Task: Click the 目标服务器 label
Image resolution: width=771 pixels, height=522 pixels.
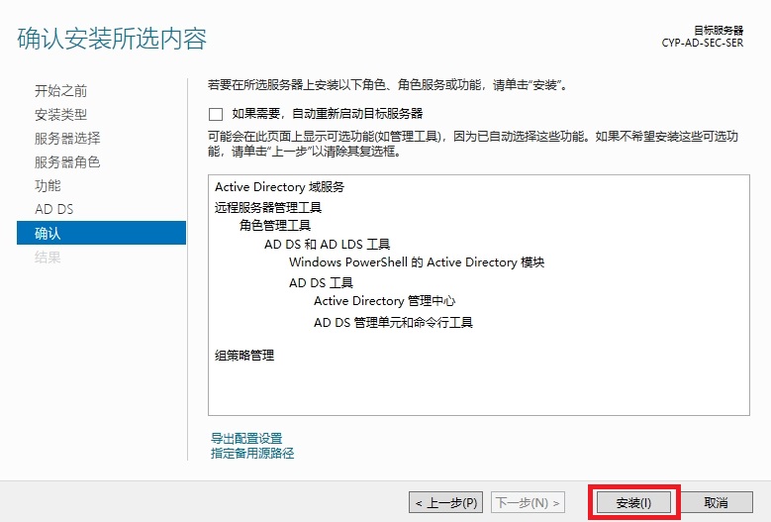Action: click(719, 31)
